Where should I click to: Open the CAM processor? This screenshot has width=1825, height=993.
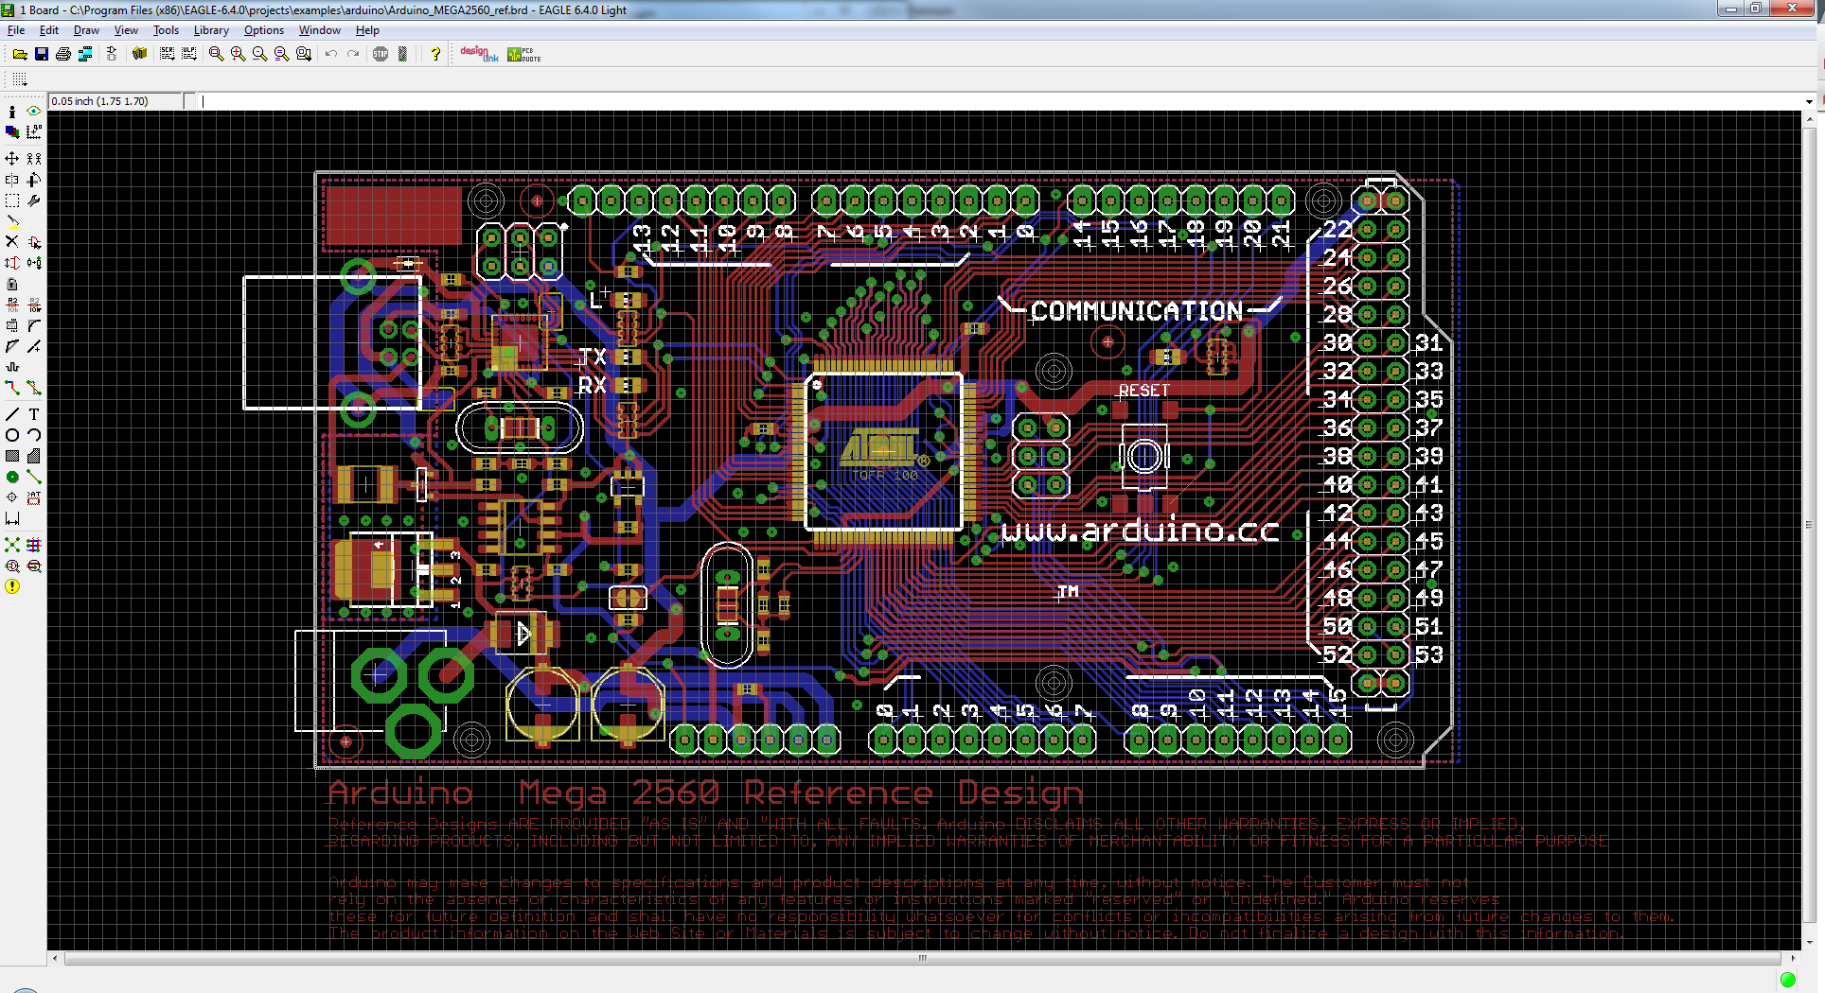(x=83, y=55)
